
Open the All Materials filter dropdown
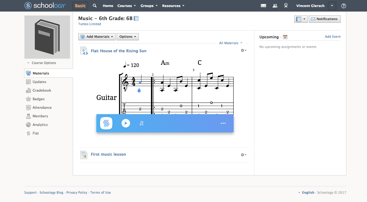point(231,43)
